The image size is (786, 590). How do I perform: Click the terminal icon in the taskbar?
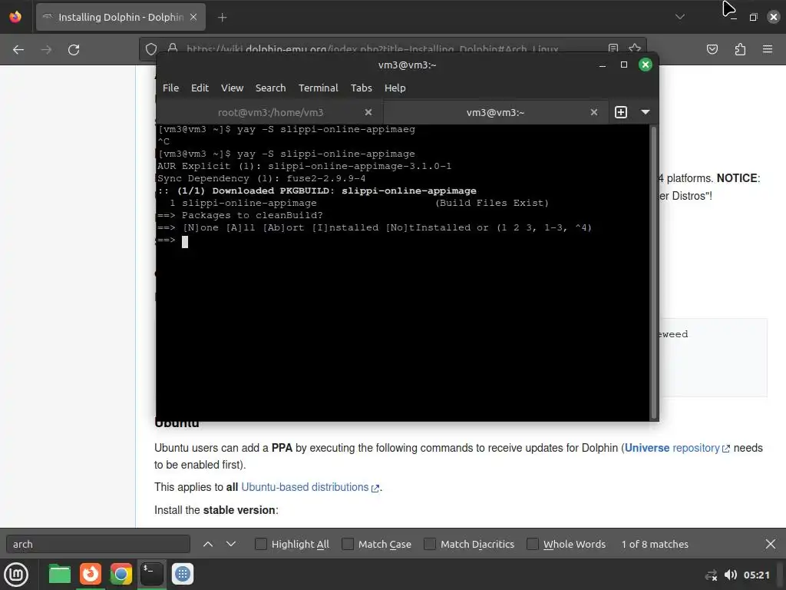pos(151,574)
